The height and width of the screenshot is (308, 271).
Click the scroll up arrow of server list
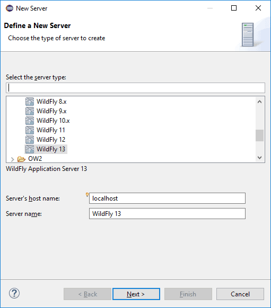[259, 102]
